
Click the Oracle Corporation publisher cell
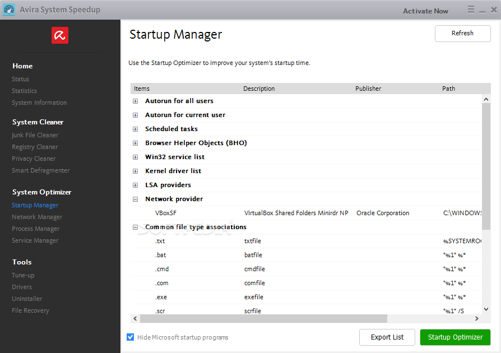[382, 213]
